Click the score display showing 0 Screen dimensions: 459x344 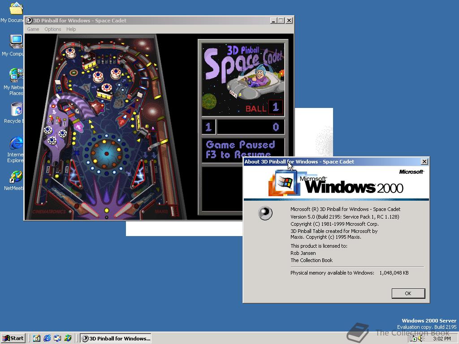point(251,127)
